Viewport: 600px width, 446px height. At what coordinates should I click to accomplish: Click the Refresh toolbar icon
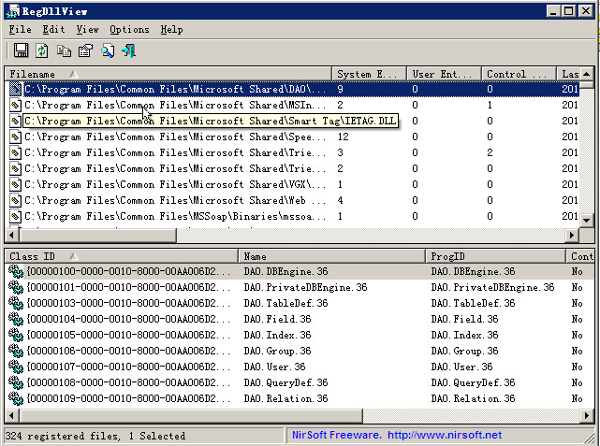pos(42,50)
